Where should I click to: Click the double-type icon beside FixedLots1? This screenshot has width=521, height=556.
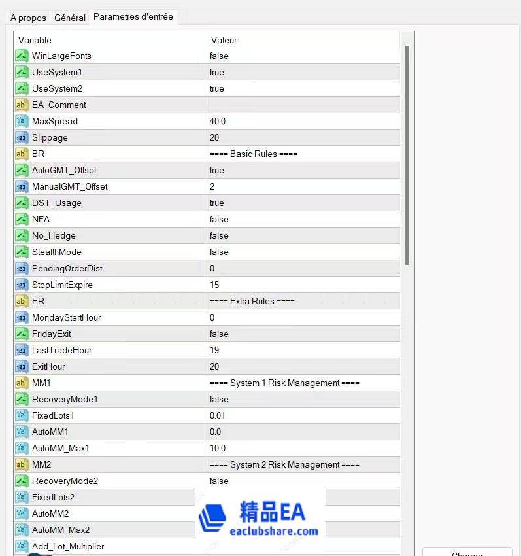click(x=22, y=415)
